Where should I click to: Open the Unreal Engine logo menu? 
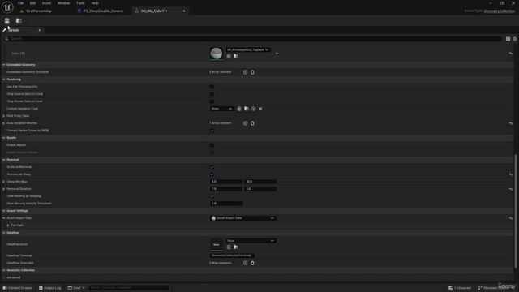[7, 7]
